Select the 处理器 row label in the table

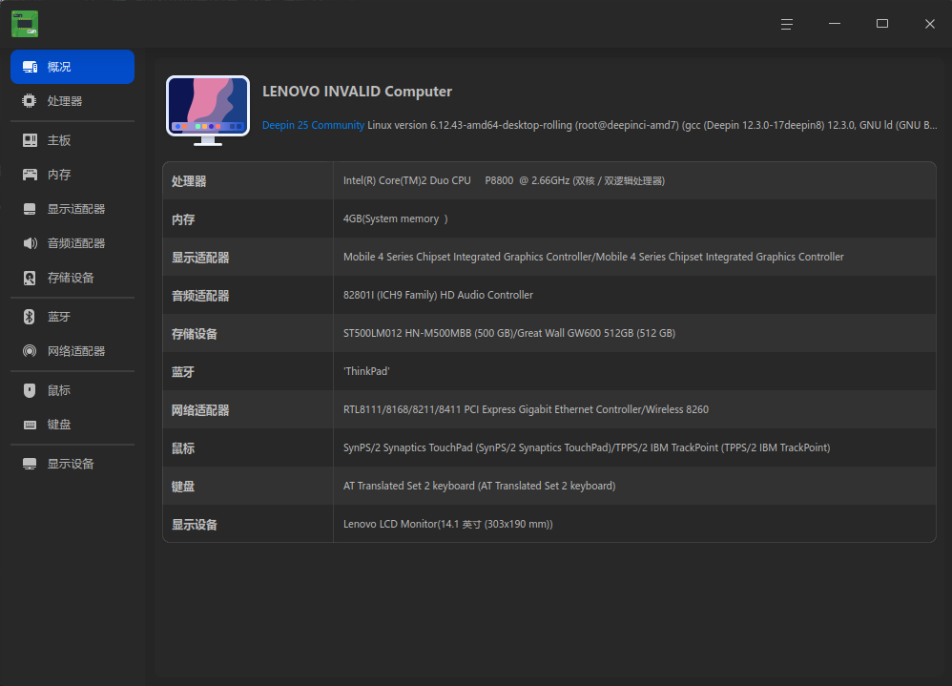click(x=189, y=181)
